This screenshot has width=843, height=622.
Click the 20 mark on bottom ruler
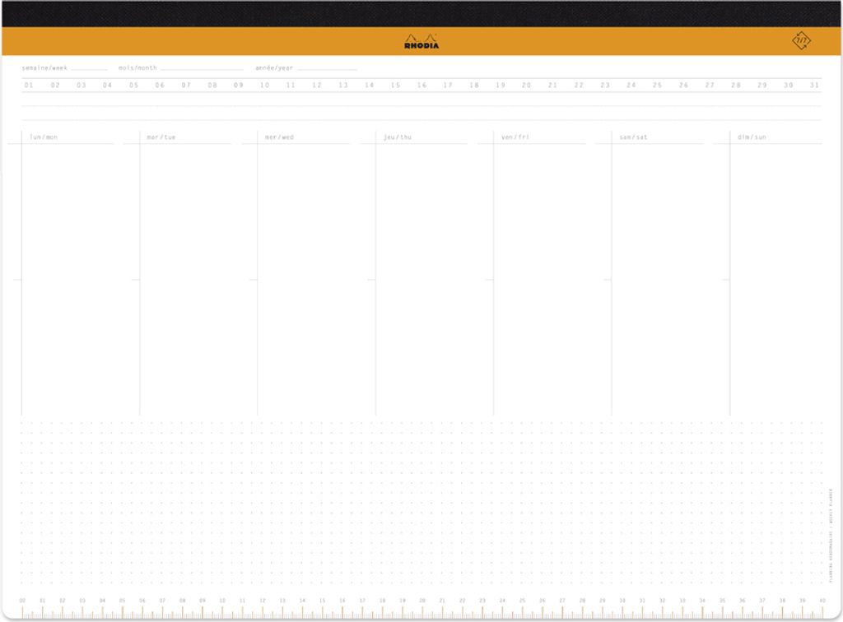[422, 601]
